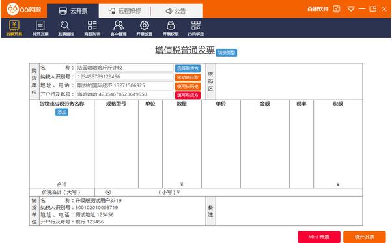Click inside the 备注 remarks area
The image size is (392, 243).
click(x=289, y=211)
